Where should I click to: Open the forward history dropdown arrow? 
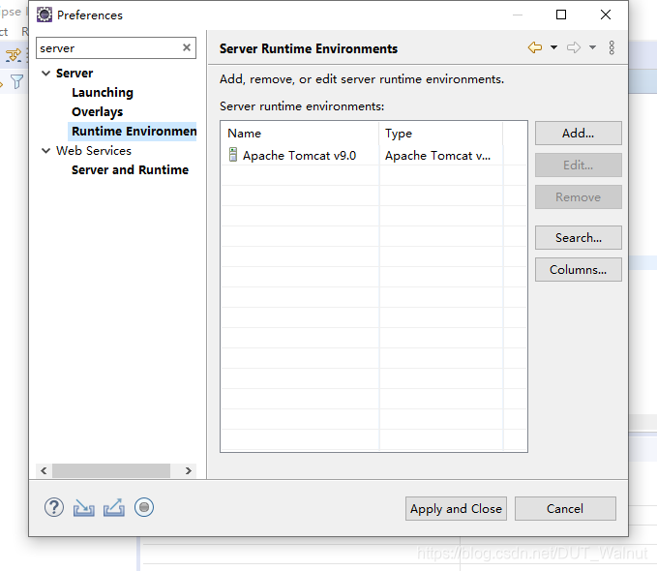(592, 47)
